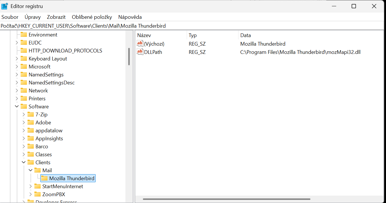Expand the StartMenuInternet key

[x=31, y=186]
